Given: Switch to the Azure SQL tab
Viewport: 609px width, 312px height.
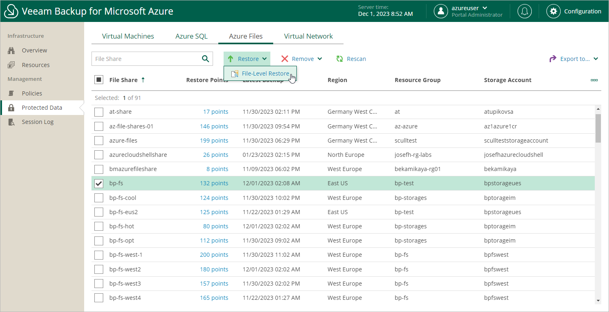Looking at the screenshot, I should click(191, 36).
